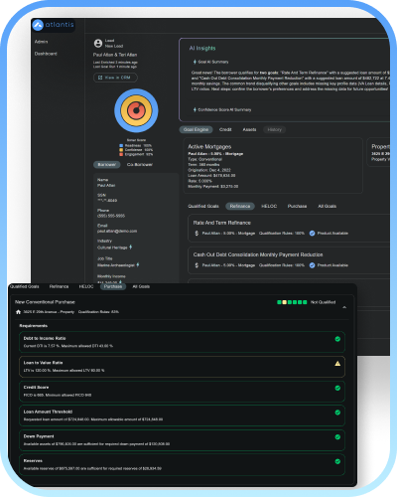Click the 'Monthly Payment' line in Active Mortgages
The image size is (397, 497).
(213, 187)
